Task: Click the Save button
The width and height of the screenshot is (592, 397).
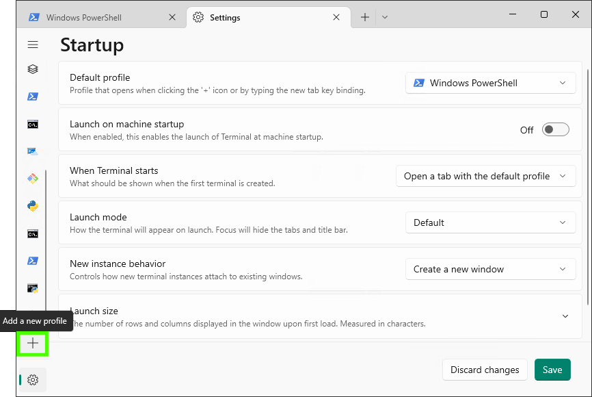Action: 552,370
